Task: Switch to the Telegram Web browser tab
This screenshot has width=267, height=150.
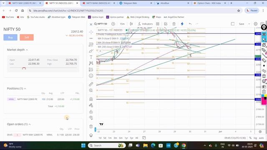Action: tap(130, 3)
